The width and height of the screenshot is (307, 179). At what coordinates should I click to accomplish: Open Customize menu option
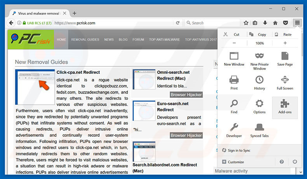coord(233,162)
